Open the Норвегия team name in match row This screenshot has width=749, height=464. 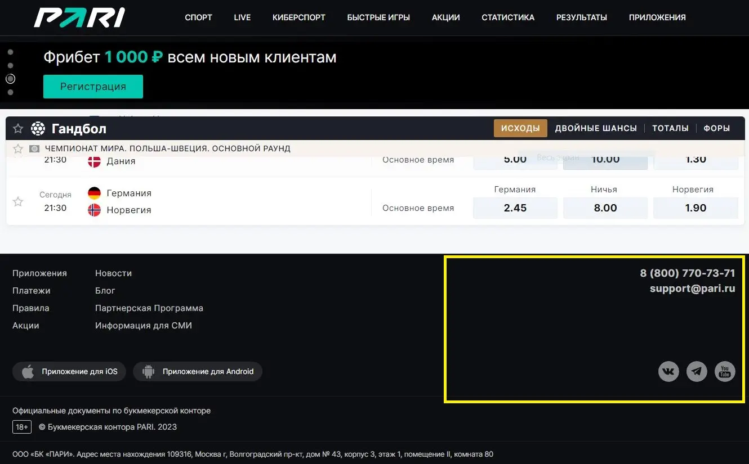pos(129,210)
